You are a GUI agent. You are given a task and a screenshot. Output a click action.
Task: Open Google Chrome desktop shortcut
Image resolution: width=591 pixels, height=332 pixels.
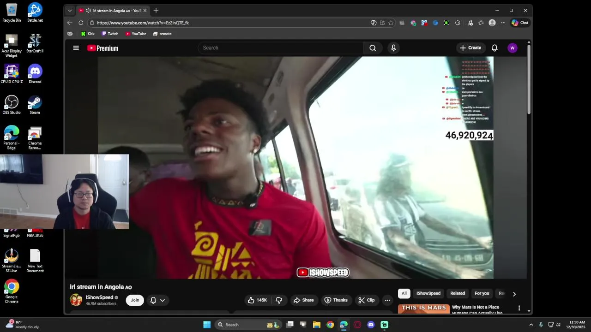[12, 291]
